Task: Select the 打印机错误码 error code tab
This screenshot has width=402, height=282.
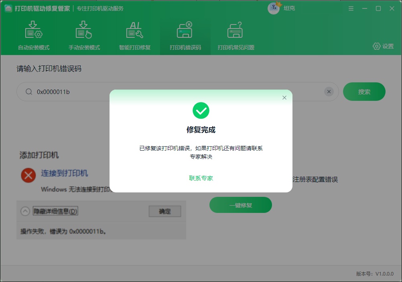Action: 185,36
